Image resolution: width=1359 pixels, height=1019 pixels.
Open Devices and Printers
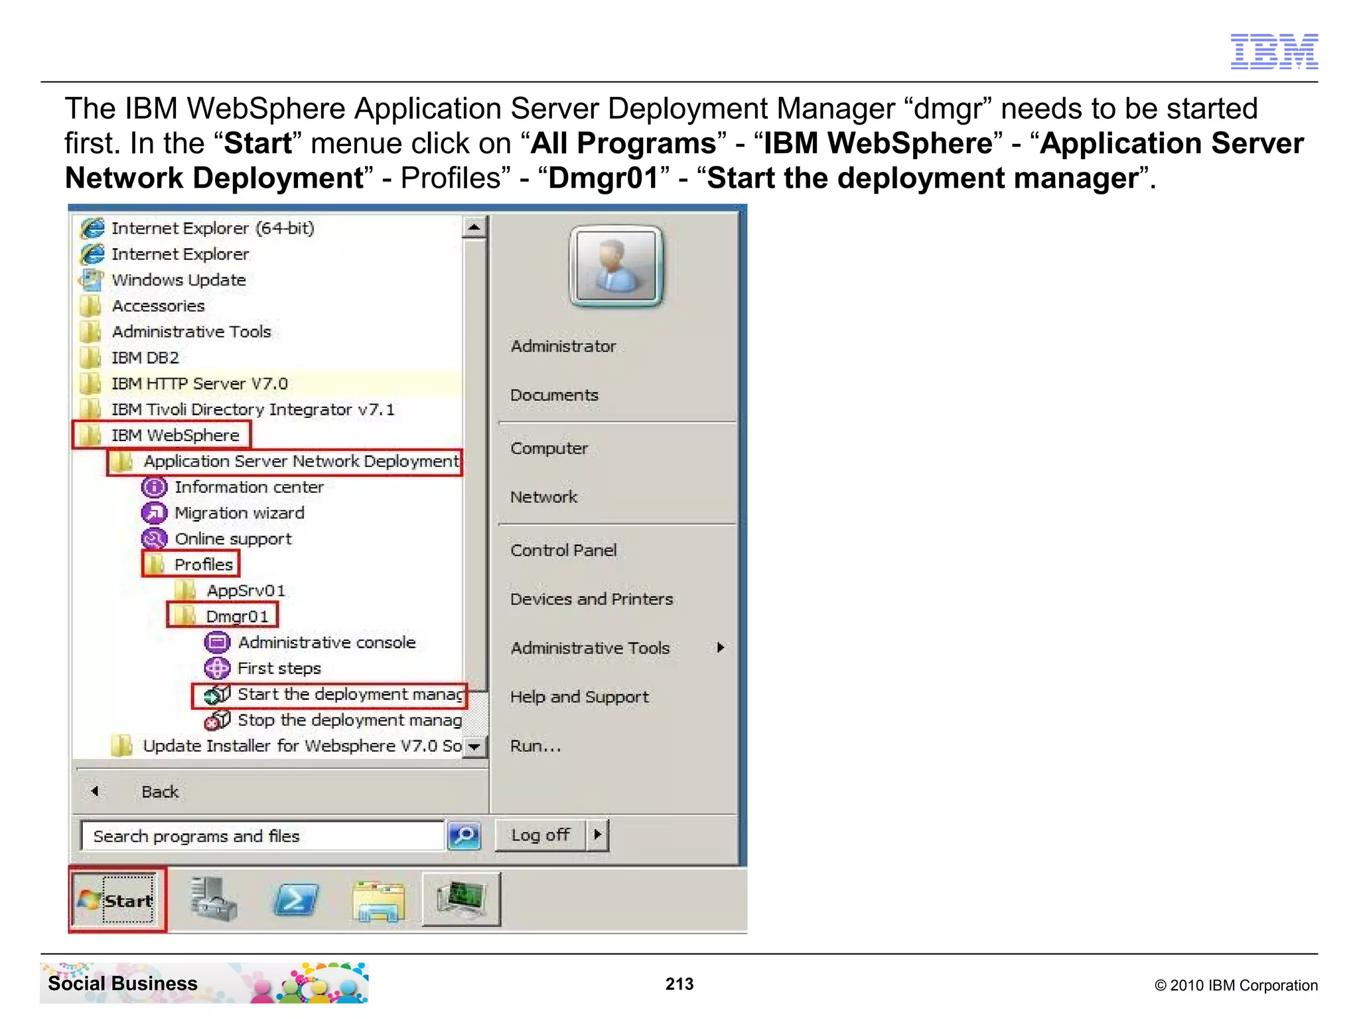click(x=592, y=600)
